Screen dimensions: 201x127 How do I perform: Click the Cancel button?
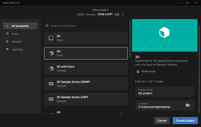pyautogui.click(x=162, y=120)
